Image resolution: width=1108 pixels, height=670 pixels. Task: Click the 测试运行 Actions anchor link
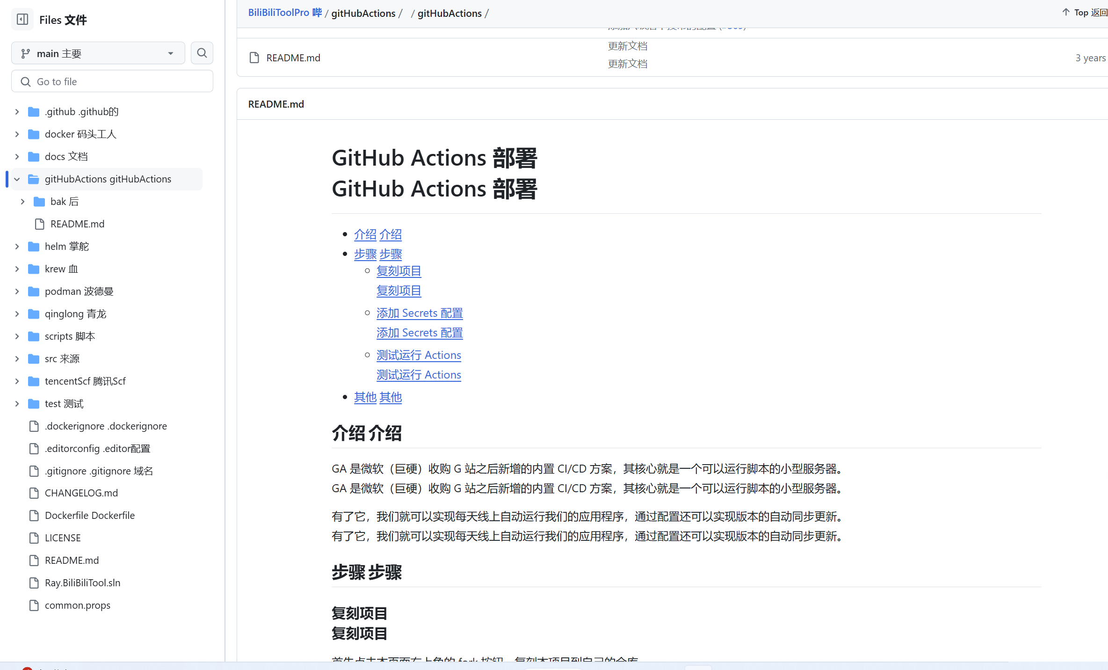(419, 355)
